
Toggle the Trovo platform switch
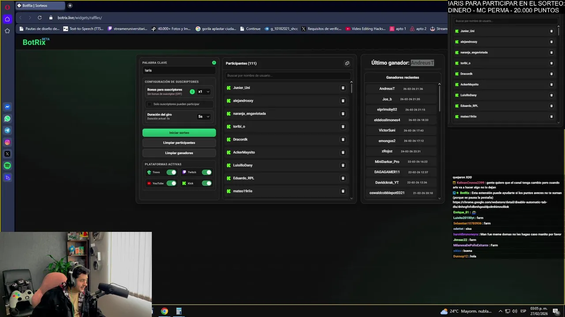171,172
